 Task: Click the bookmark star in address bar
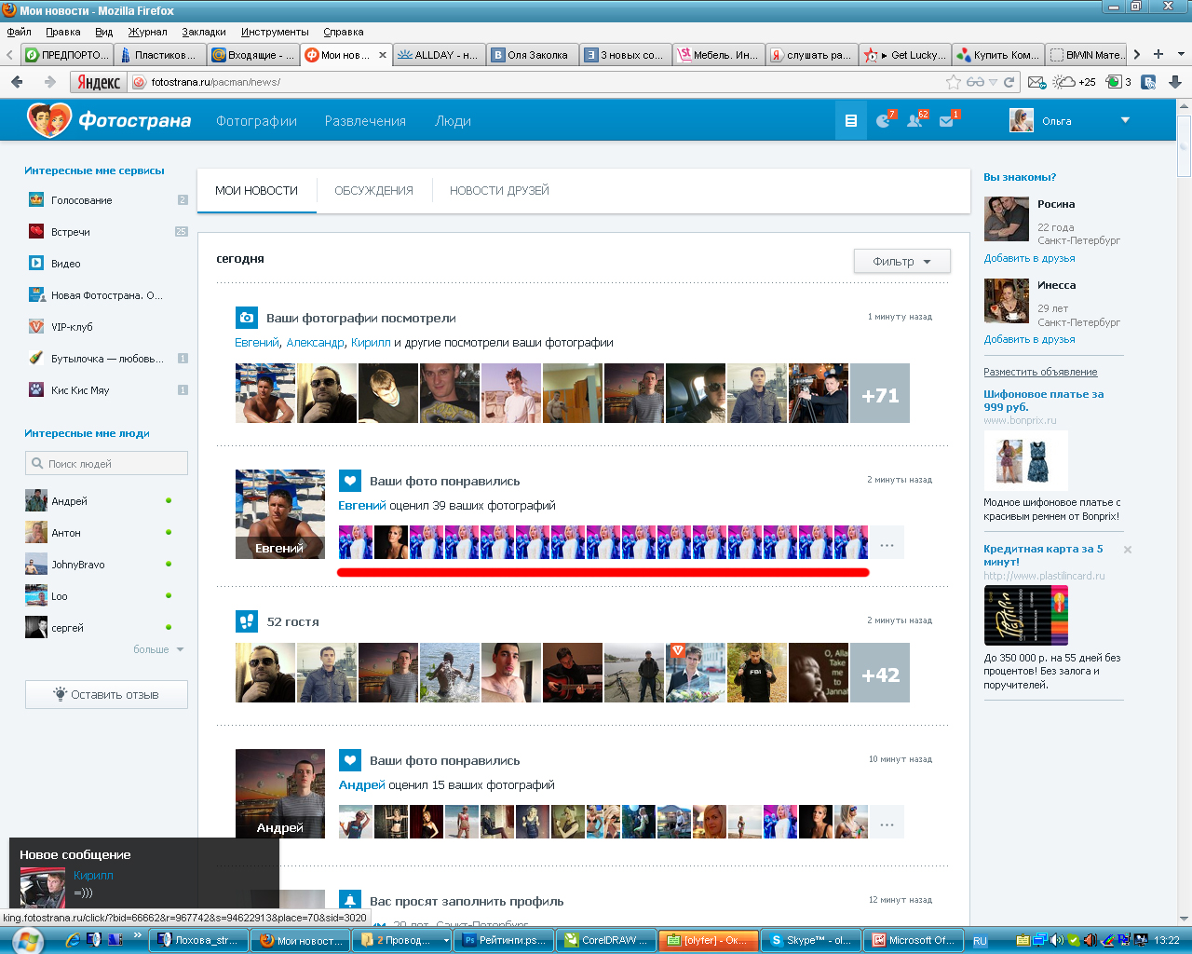954,82
